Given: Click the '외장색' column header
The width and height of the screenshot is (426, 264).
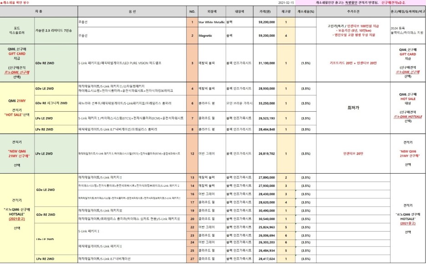Looking at the screenshot, I should (x=212, y=12).
